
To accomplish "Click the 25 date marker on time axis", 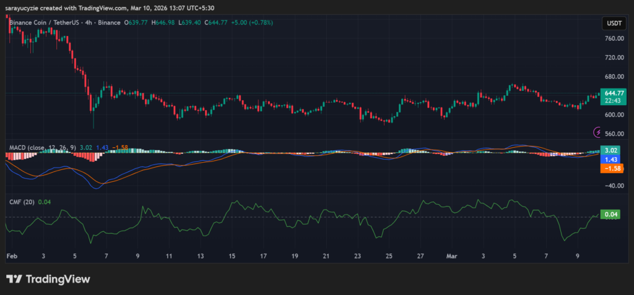I will click(389, 255).
